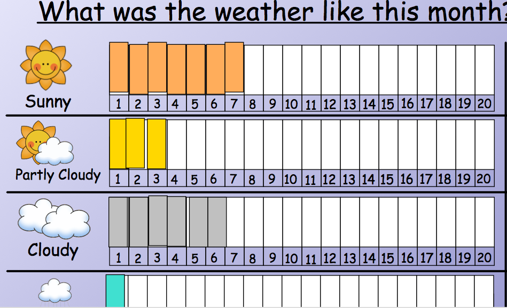The height and width of the screenshot is (308, 507).
Task: Click the smiling Sunny sun icon
Action: click(x=45, y=65)
